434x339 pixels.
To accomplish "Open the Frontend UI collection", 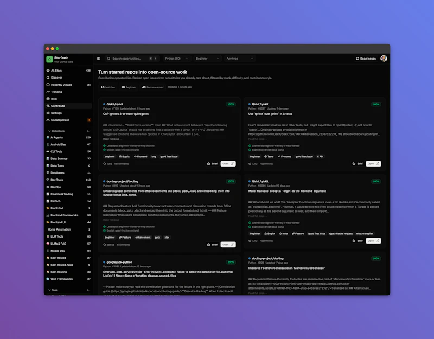I will pyautogui.click(x=69, y=222).
